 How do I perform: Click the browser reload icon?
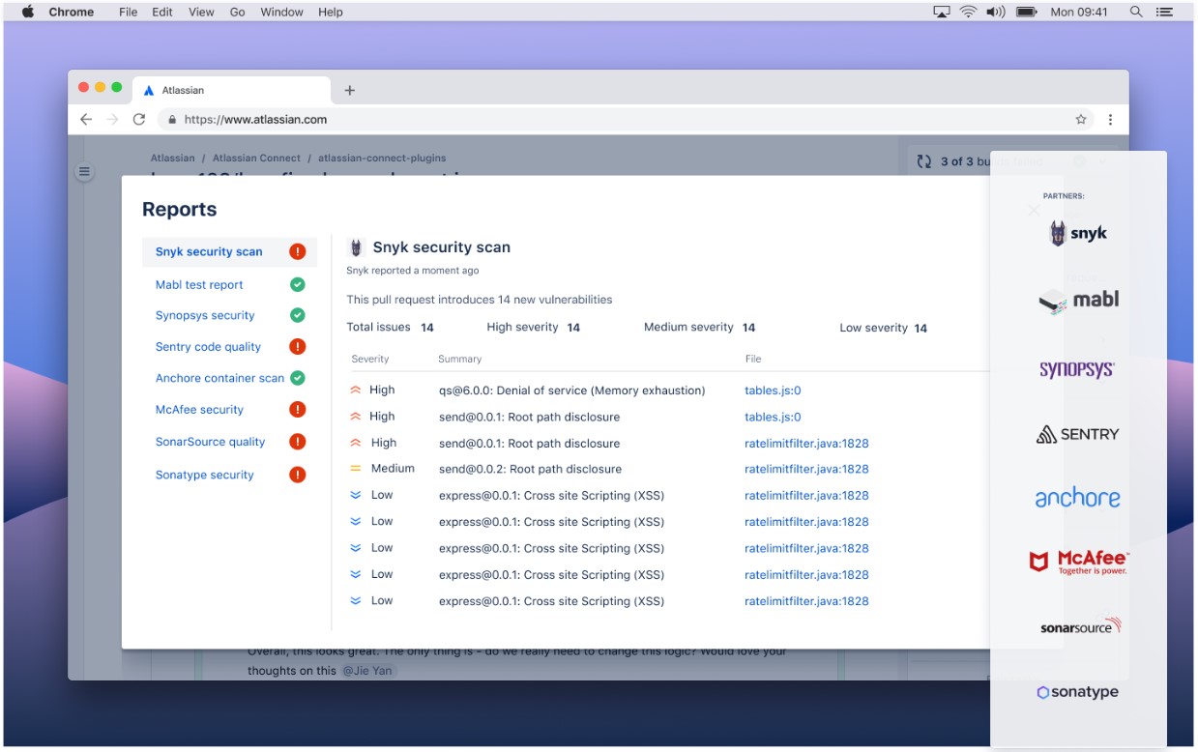(x=138, y=120)
